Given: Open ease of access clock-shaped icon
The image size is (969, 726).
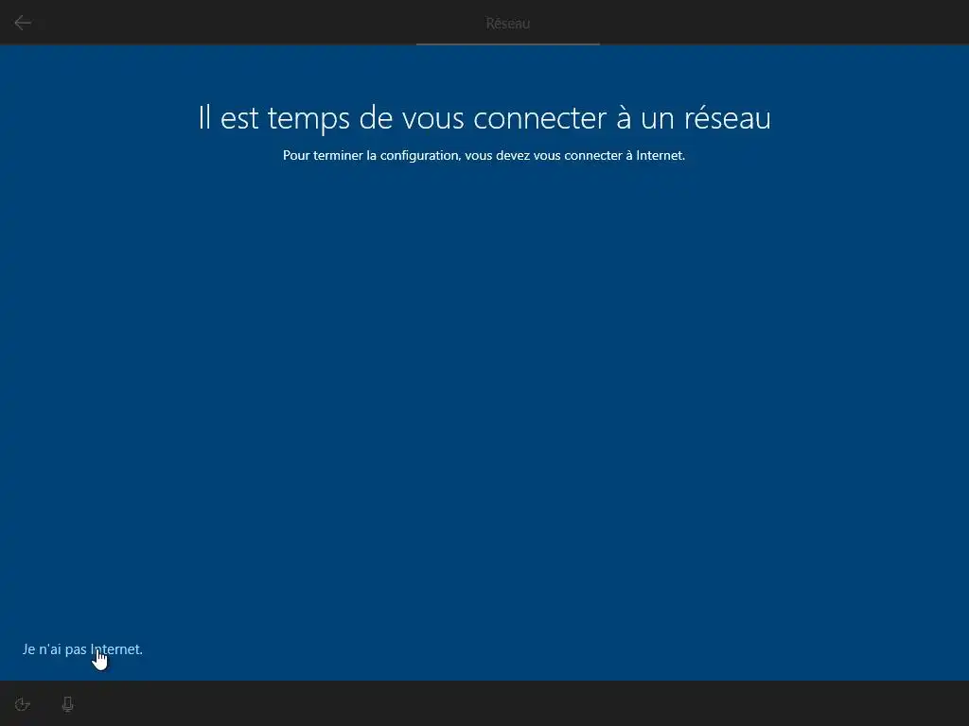Looking at the screenshot, I should click(23, 704).
